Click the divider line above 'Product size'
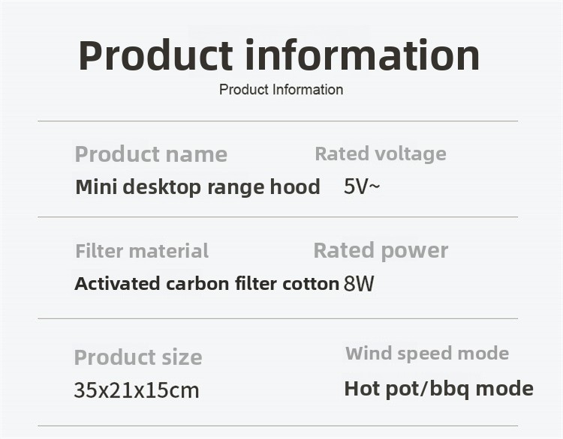The height and width of the screenshot is (439, 563). coord(278,319)
